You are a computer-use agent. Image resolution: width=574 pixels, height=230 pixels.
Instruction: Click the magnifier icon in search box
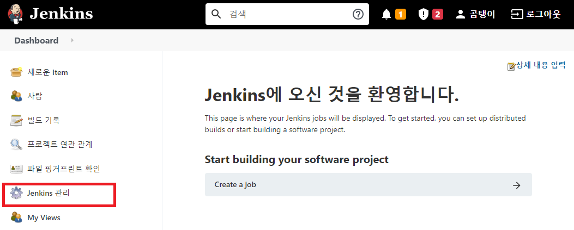point(217,14)
